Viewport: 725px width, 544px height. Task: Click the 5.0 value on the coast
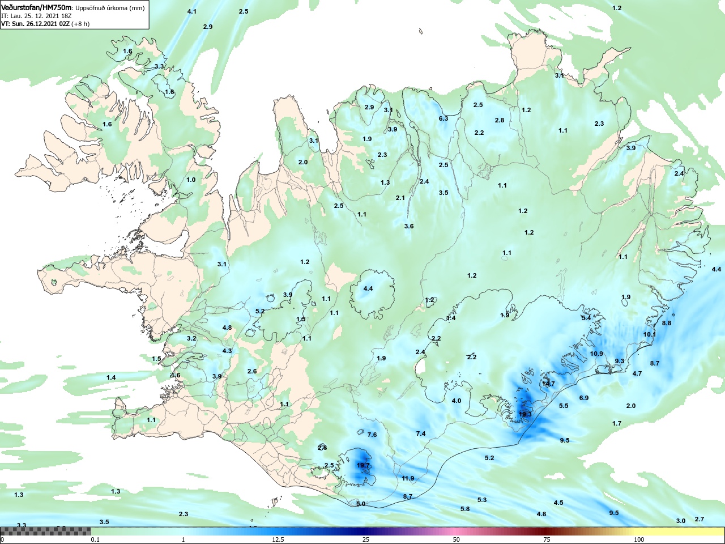pos(361,504)
